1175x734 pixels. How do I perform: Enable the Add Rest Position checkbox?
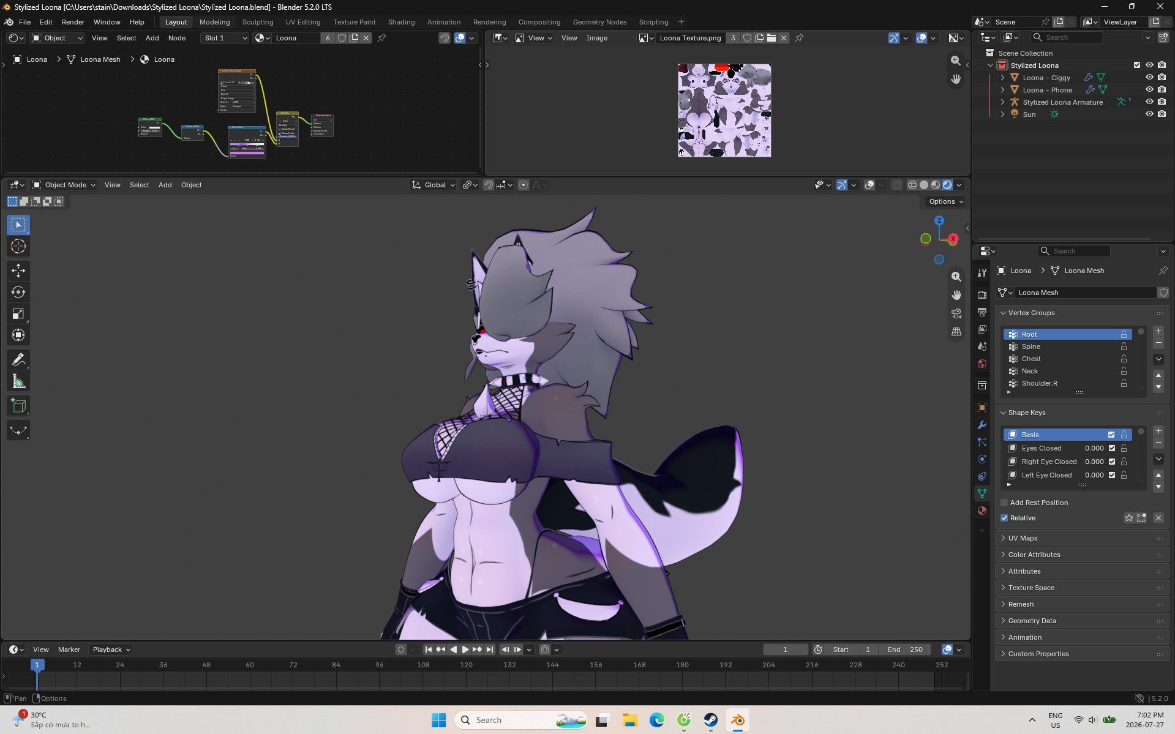click(x=1004, y=503)
